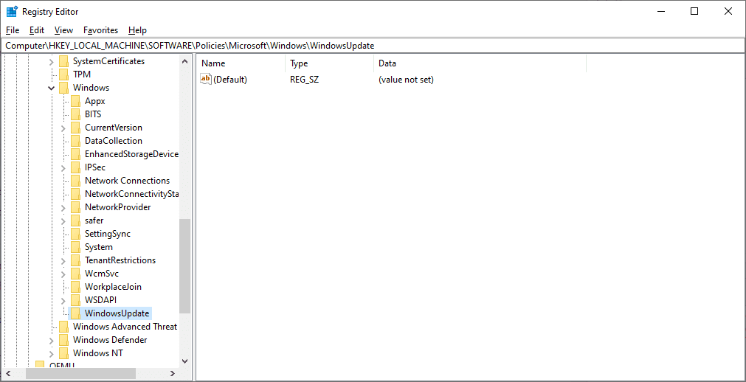The image size is (746, 382).
Task: Select the Appx folder icon
Action: tap(76, 101)
